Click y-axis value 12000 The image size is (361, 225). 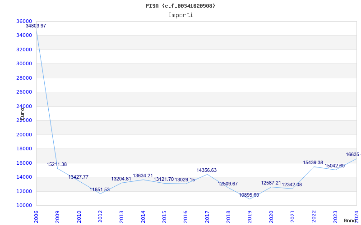tap(24, 191)
